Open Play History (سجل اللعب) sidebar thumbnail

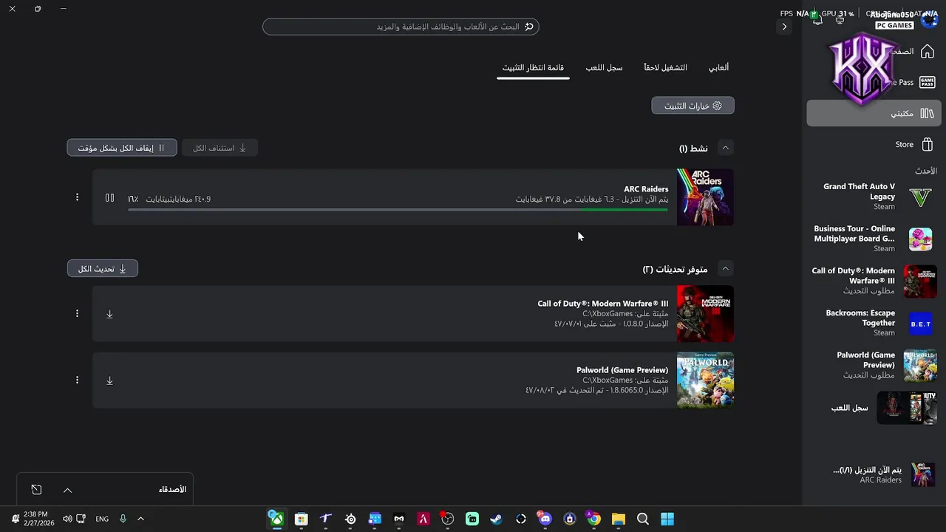coord(907,408)
